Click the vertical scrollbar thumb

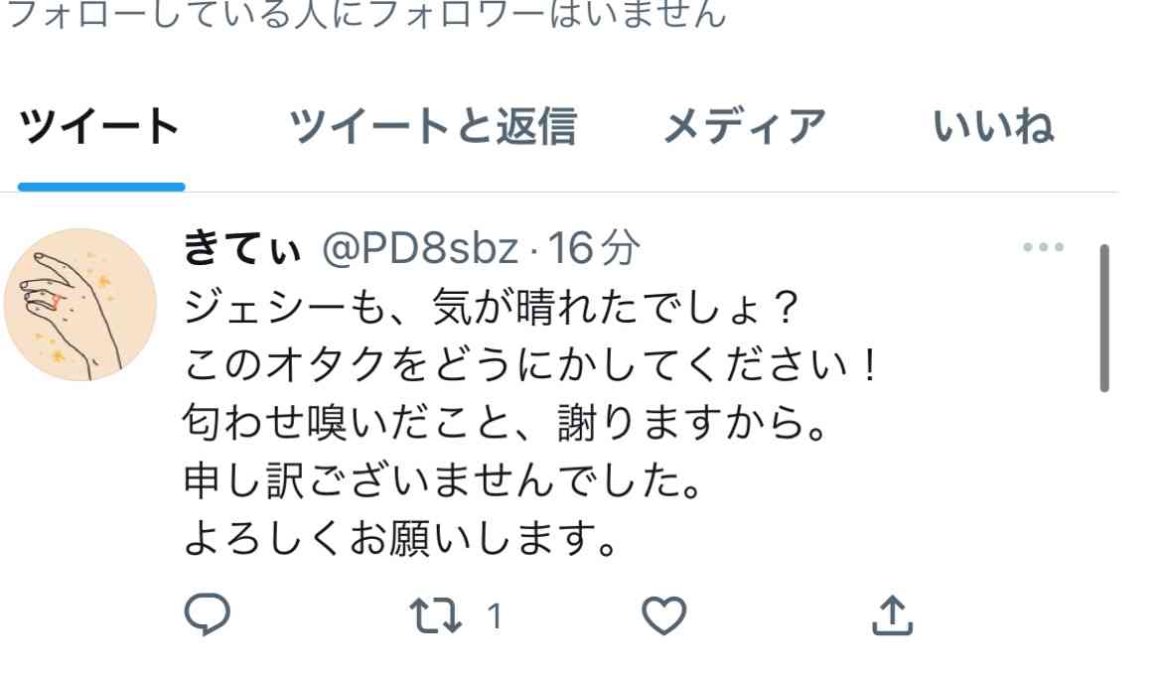[x=1104, y=317]
